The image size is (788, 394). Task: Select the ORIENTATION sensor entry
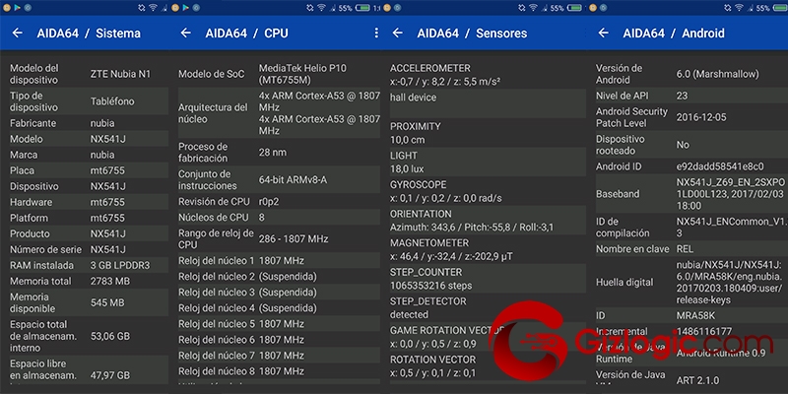[x=487, y=220]
